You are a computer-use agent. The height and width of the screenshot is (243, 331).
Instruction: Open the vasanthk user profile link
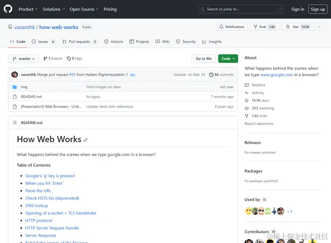(25, 27)
